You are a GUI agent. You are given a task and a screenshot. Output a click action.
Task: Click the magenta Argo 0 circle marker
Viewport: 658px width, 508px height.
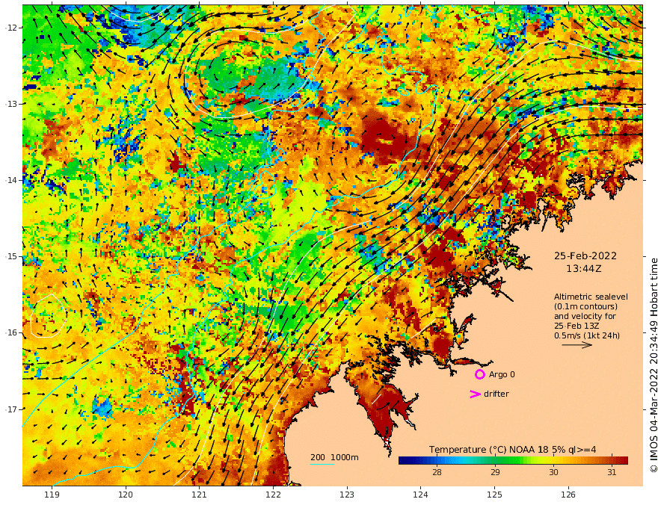point(479,374)
